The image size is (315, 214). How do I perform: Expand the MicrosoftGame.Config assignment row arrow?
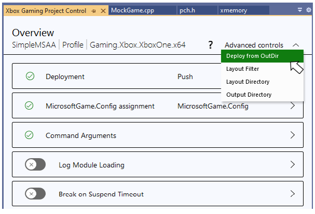tap(293, 105)
